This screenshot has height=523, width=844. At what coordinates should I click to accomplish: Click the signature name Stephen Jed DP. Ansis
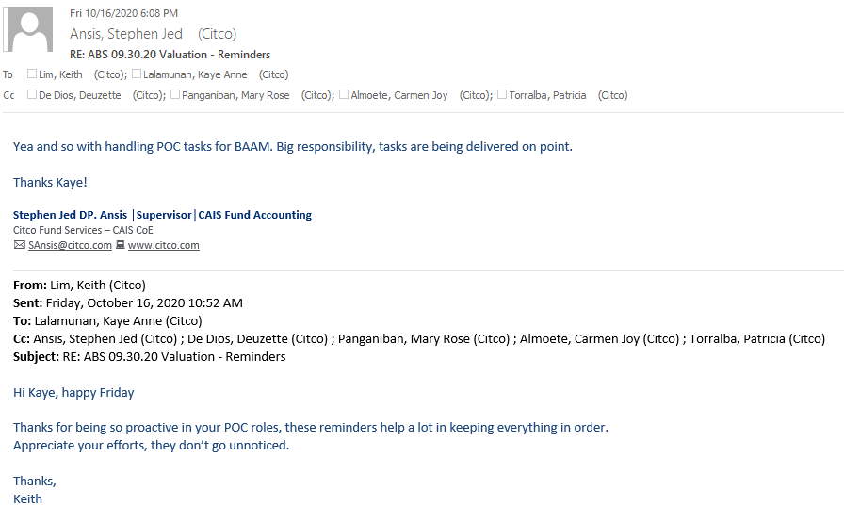(70, 215)
